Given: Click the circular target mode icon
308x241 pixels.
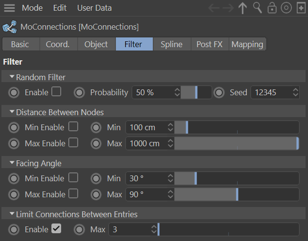Looking at the screenshot, I should [287, 8].
